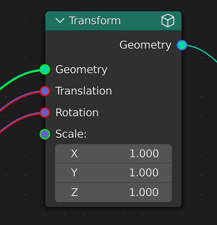
Task: Collapse the Transform node with the chevron
Action: [x=60, y=20]
